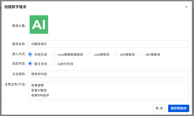Click the 主营业务/产品 text area
The height and width of the screenshot is (116, 194).
pyautogui.click(x=109, y=90)
